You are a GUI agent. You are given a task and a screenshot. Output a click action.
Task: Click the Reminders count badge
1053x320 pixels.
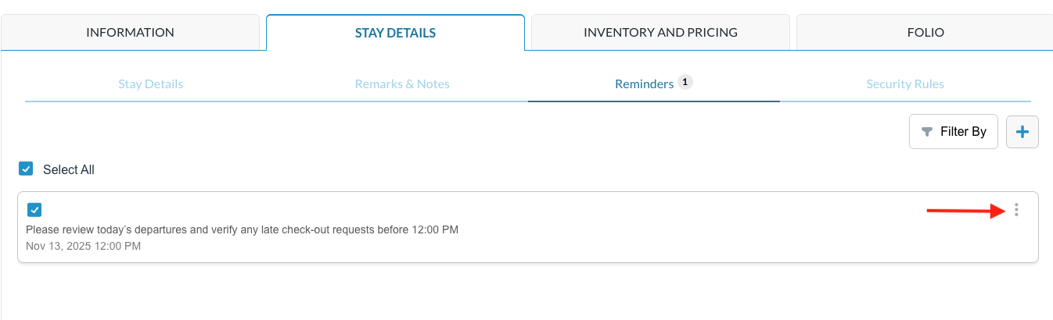click(x=685, y=82)
